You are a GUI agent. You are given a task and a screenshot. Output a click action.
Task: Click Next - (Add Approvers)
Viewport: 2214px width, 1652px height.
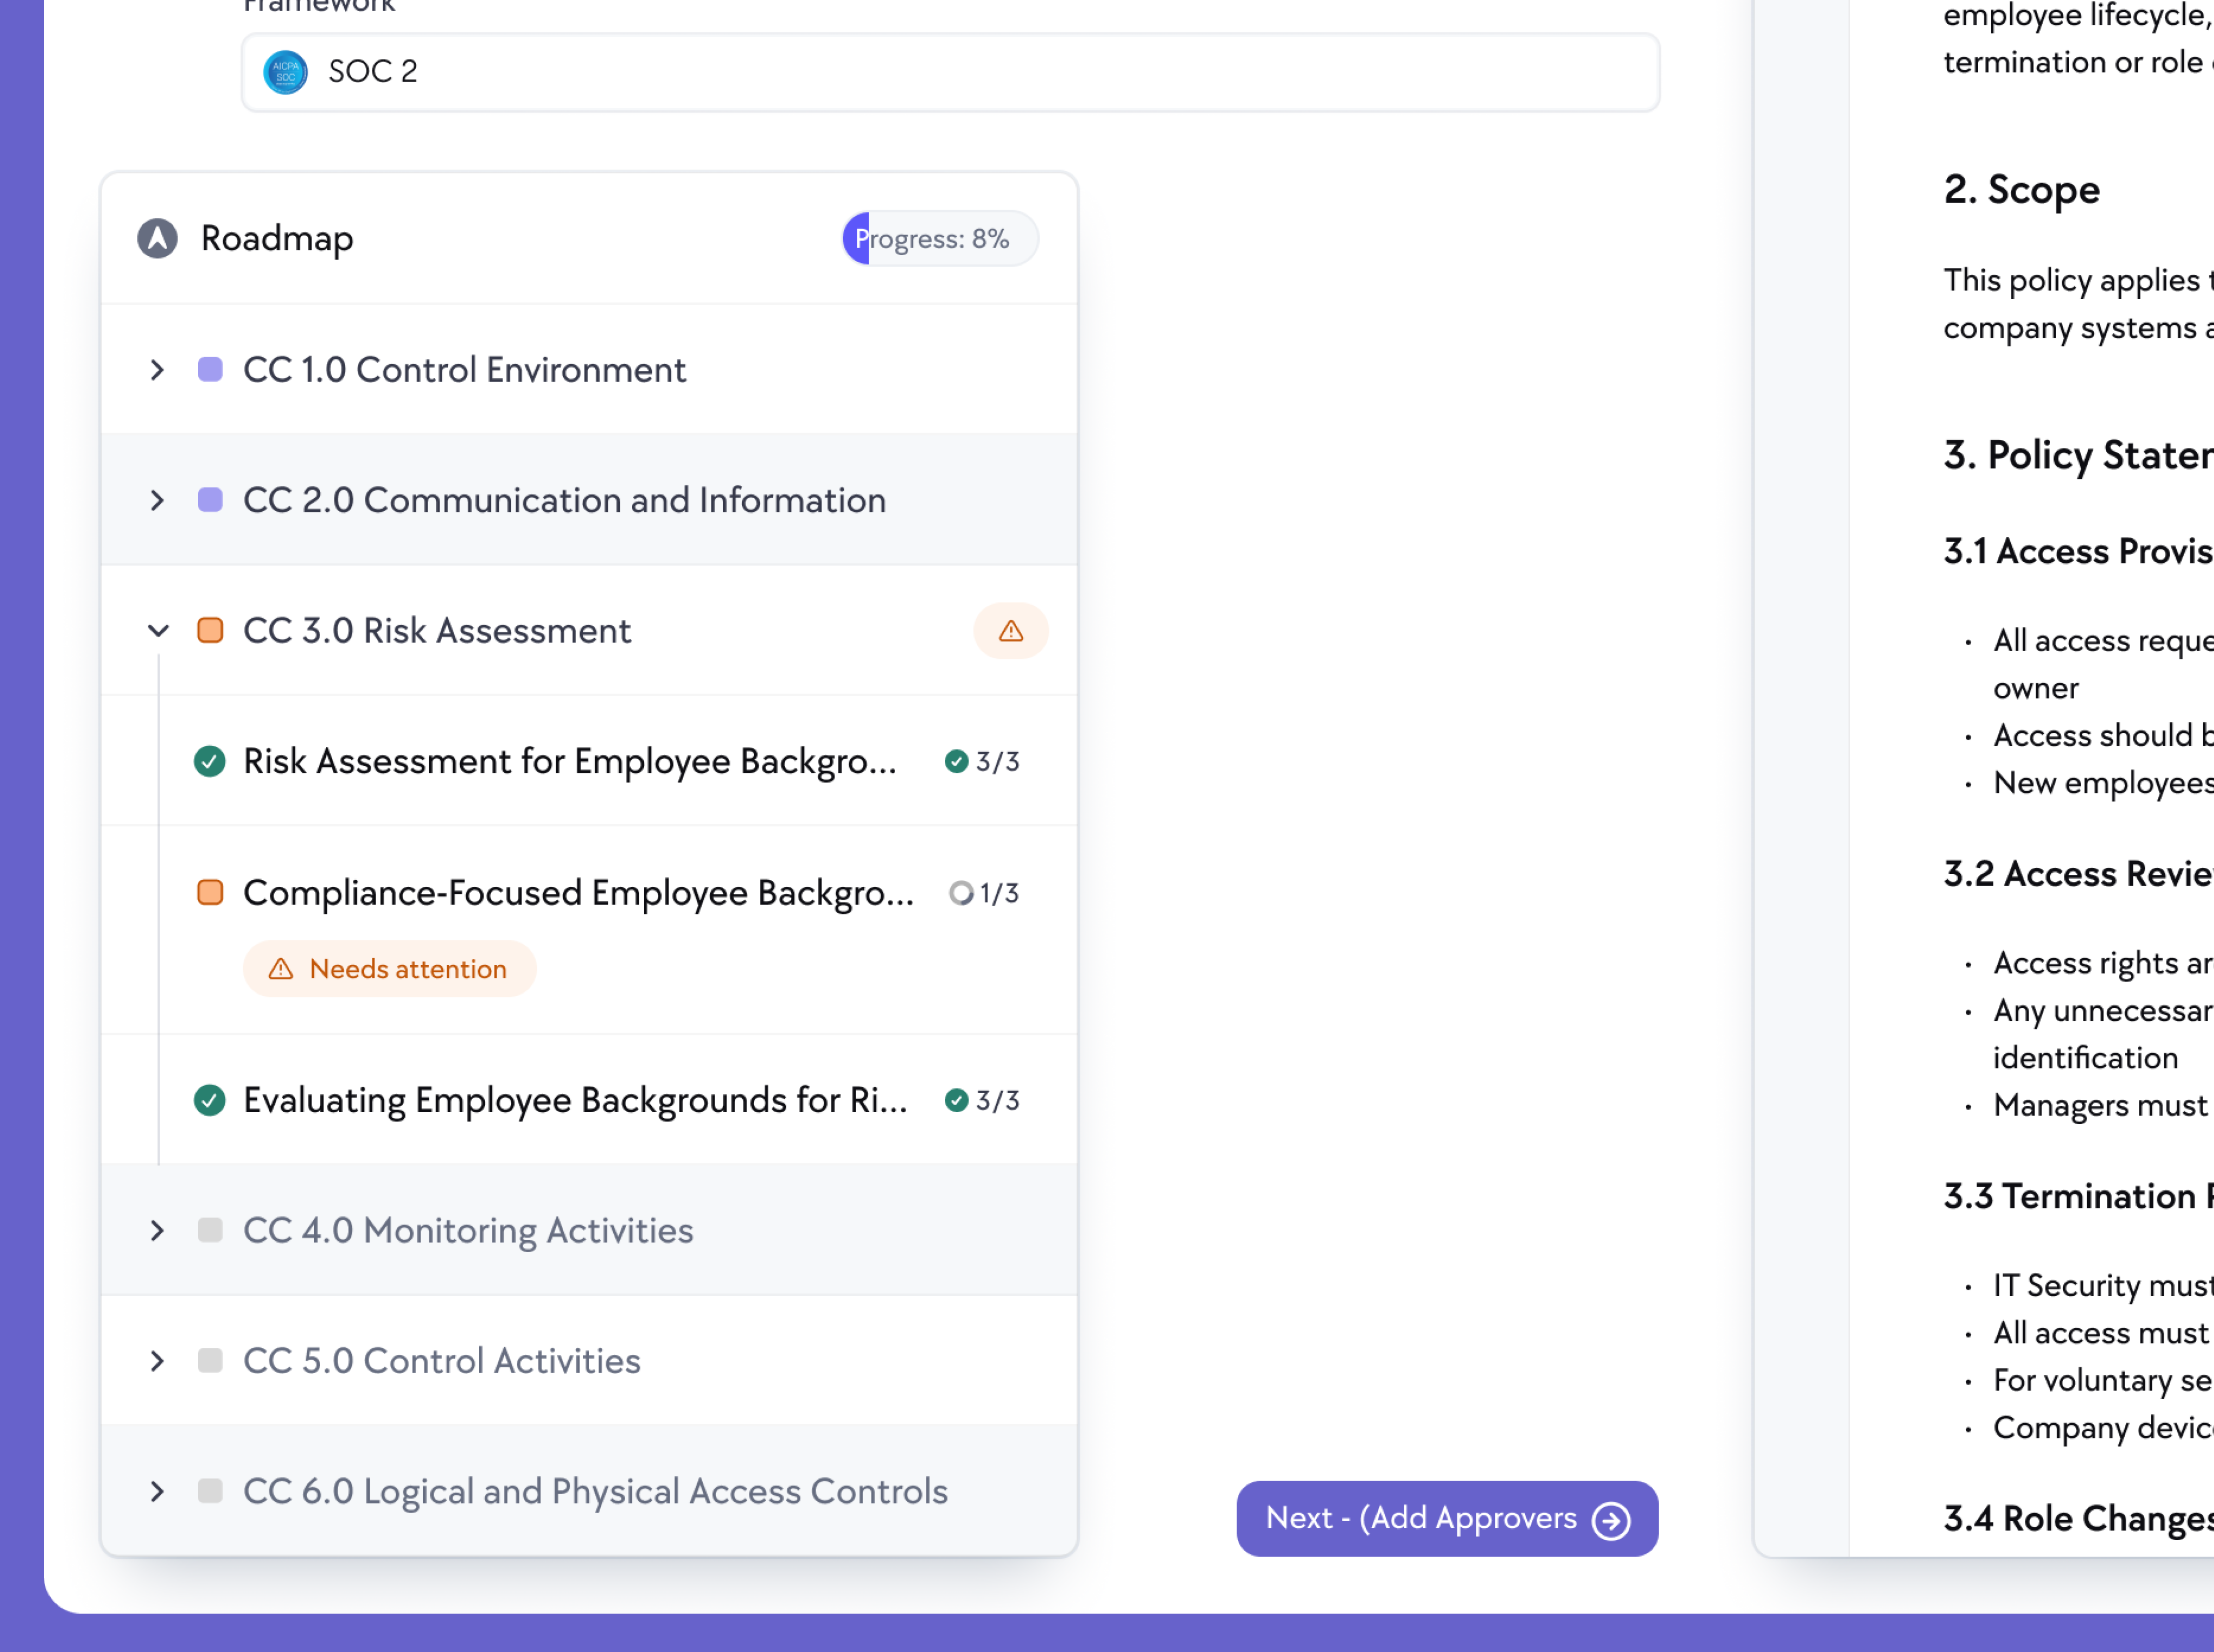(1446, 1519)
